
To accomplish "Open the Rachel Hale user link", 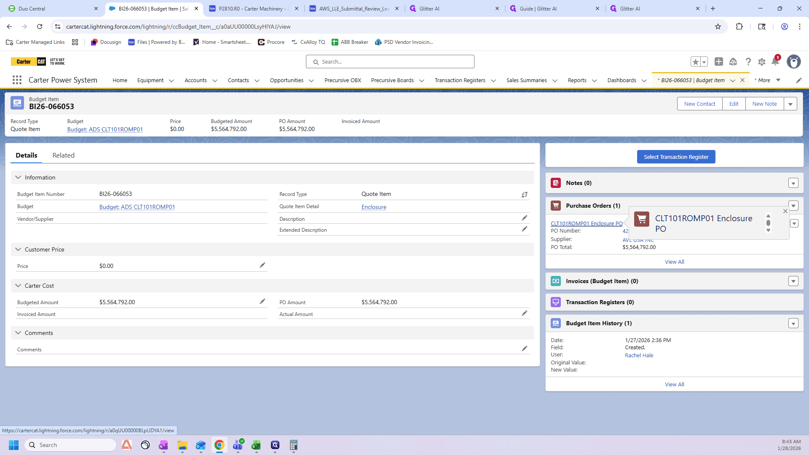I will (x=639, y=356).
